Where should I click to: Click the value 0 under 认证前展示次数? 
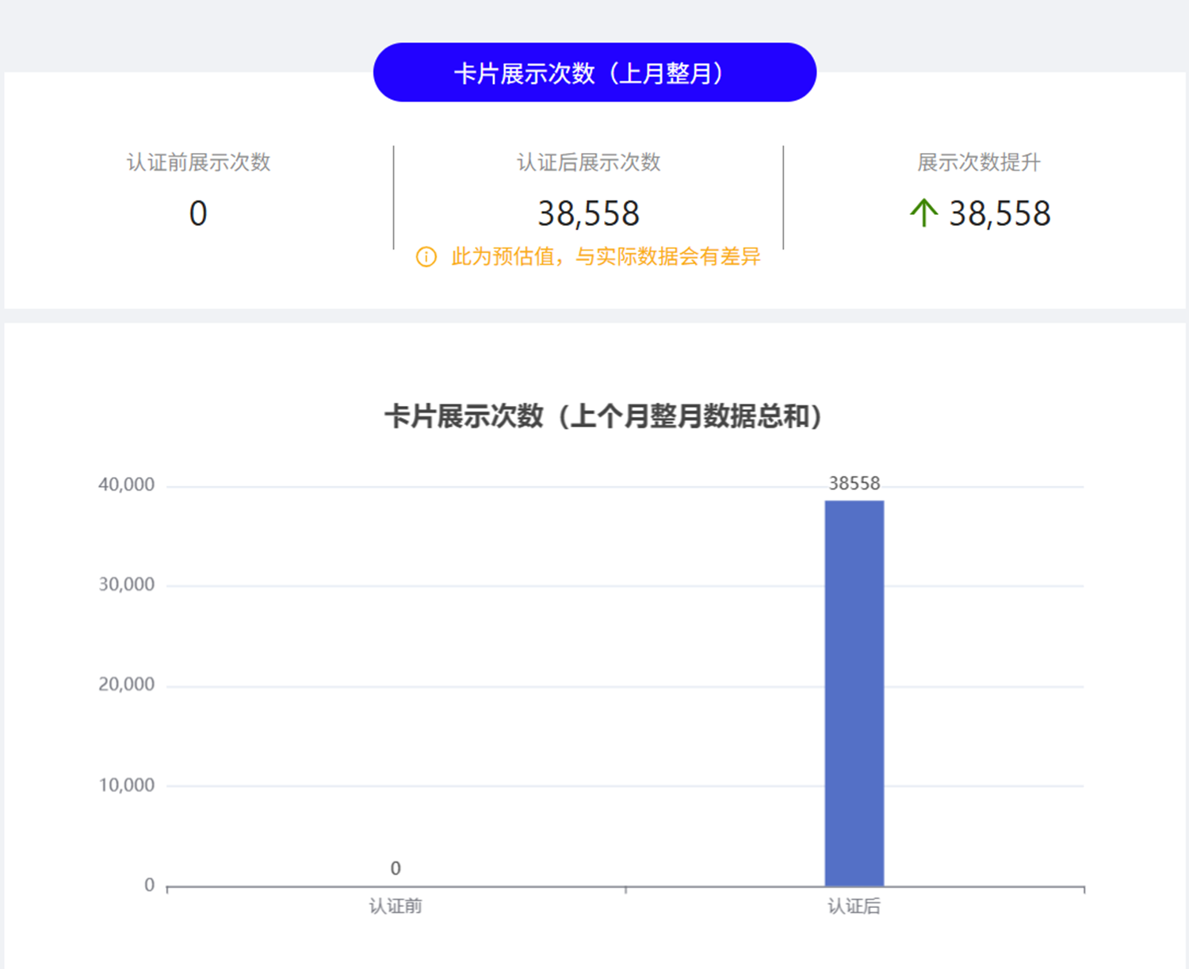pyautogui.click(x=198, y=214)
